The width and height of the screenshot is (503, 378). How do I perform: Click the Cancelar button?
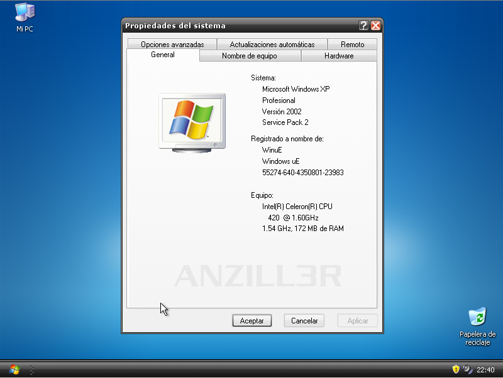(x=304, y=320)
